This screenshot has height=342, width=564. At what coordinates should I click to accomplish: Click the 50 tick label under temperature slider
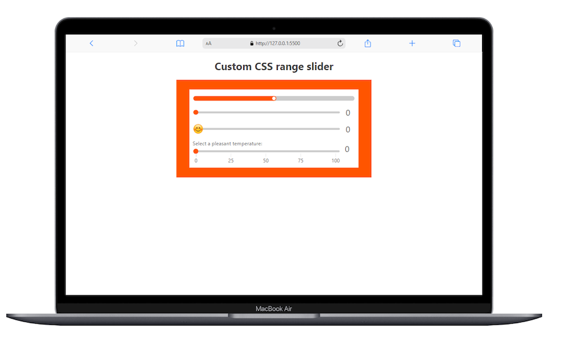point(266,161)
